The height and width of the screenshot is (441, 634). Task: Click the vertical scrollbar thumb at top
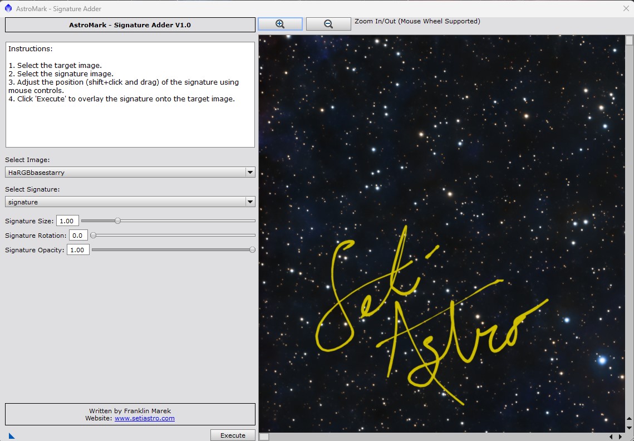(629, 40)
